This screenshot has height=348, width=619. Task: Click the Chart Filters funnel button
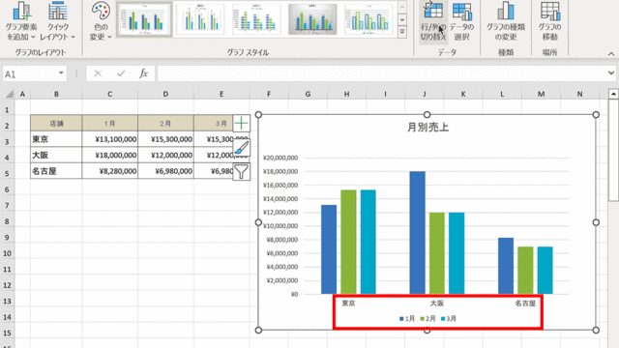click(x=241, y=172)
